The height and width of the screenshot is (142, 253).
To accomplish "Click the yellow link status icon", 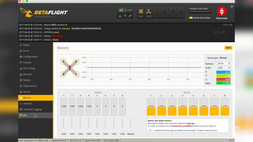I will click(x=130, y=16).
